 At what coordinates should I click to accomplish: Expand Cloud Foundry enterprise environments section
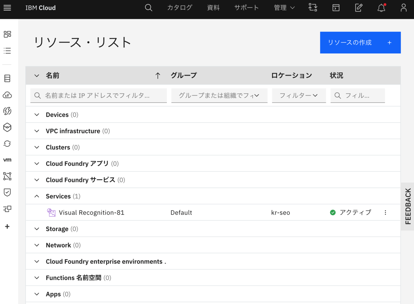click(37, 262)
